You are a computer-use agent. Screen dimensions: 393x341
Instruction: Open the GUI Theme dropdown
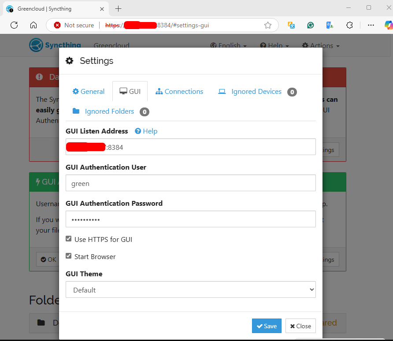click(190, 289)
